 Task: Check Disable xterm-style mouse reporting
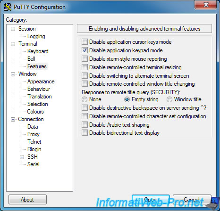(x=85, y=59)
